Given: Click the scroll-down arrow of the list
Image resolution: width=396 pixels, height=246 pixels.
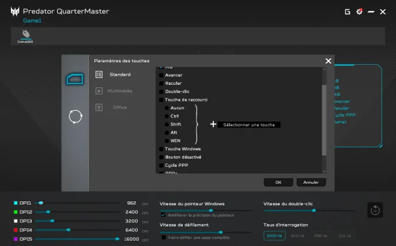Looking at the screenshot, I should (x=324, y=172).
